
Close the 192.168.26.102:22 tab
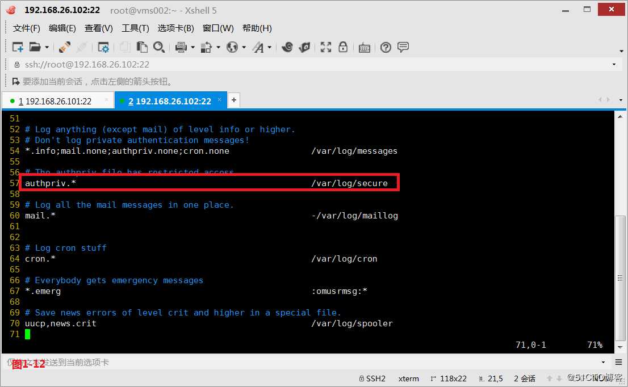220,100
